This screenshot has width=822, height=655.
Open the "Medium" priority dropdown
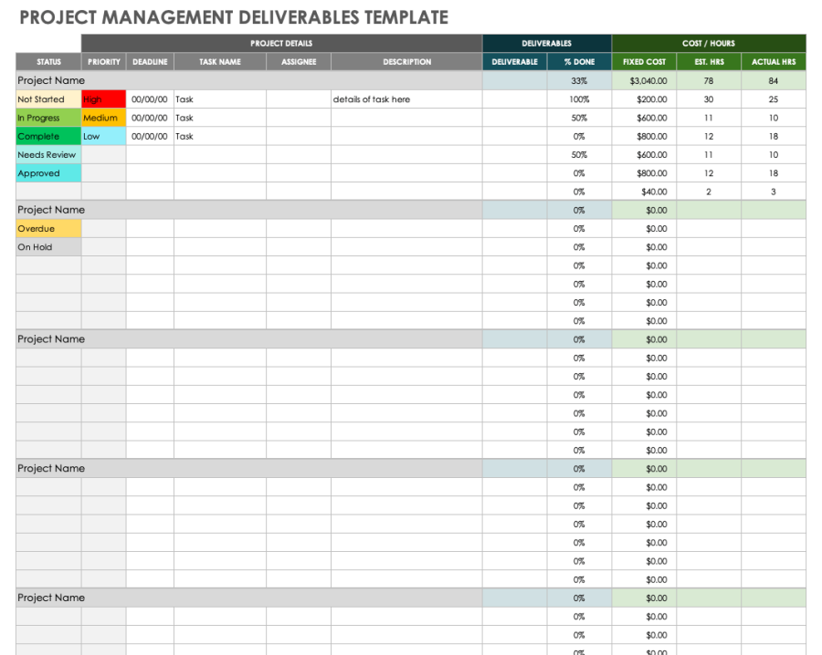point(102,118)
